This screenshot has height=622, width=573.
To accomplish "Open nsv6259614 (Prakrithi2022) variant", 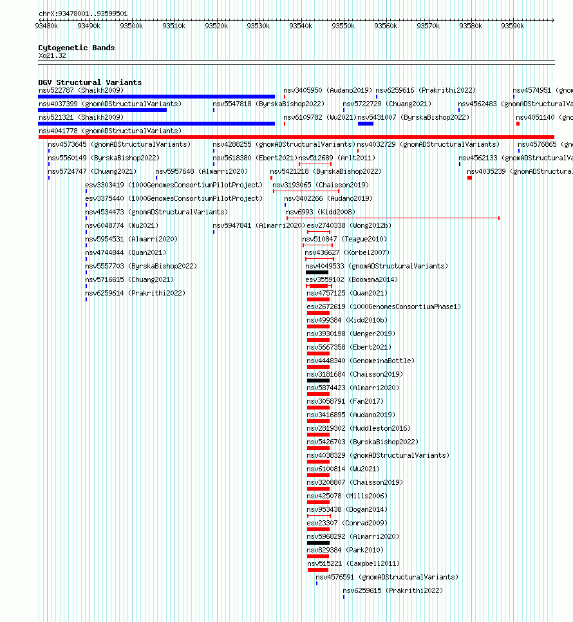I will [135, 293].
